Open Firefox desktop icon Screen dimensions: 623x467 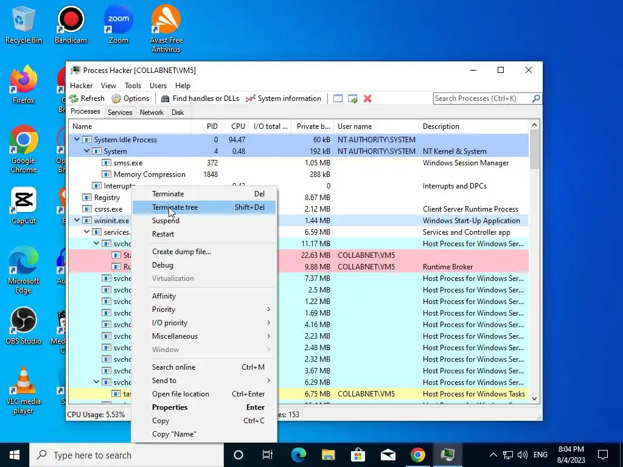[24, 85]
